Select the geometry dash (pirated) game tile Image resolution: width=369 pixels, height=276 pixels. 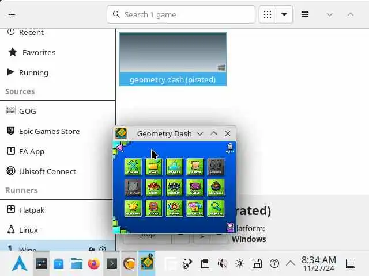[173, 59]
